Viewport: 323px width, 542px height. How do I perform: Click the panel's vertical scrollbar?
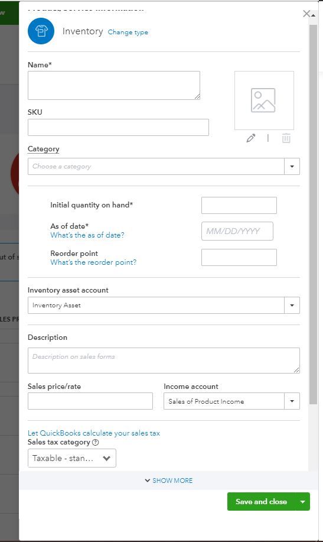point(313,215)
